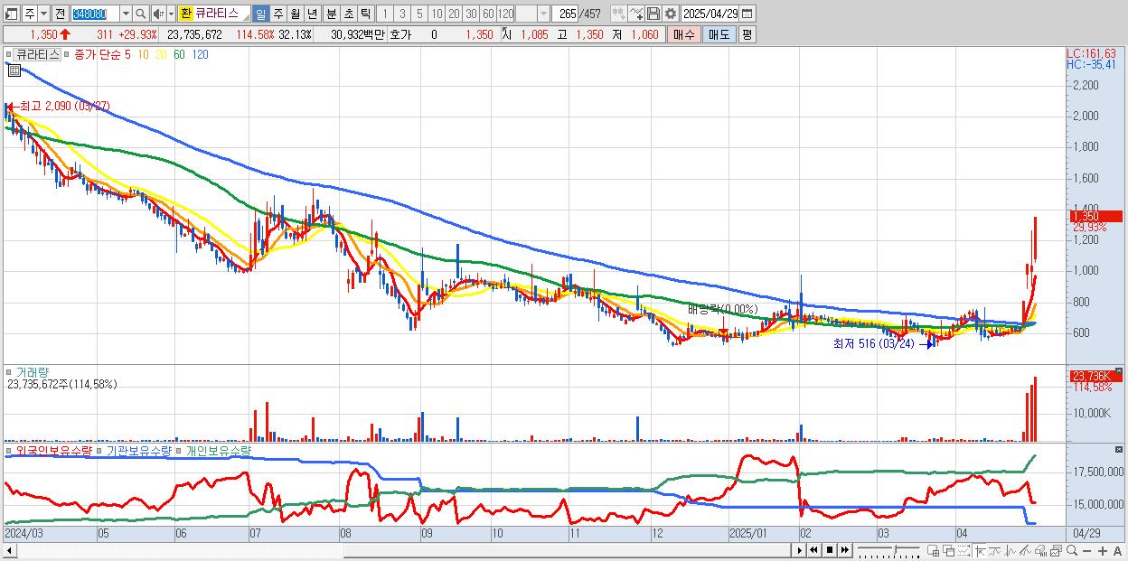Toggle the 년 yearly period button

(x=312, y=14)
